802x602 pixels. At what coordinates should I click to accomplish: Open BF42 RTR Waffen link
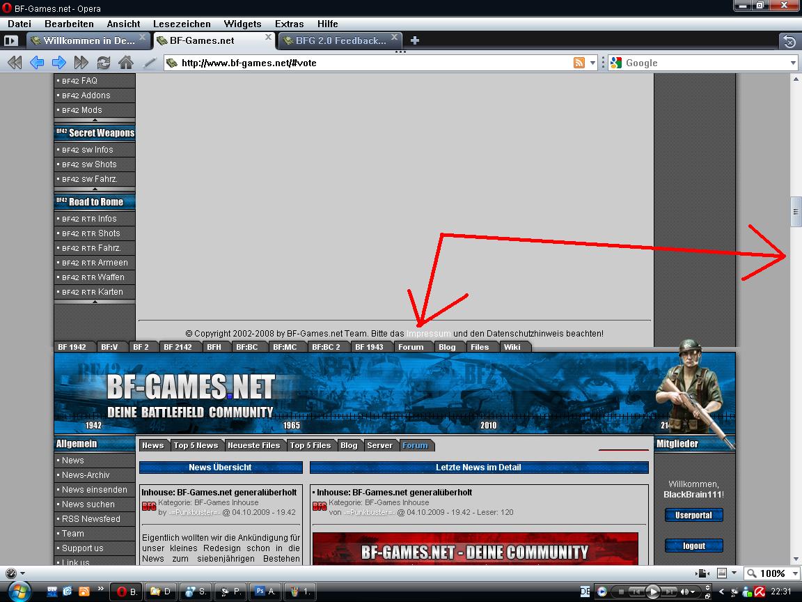(x=95, y=277)
